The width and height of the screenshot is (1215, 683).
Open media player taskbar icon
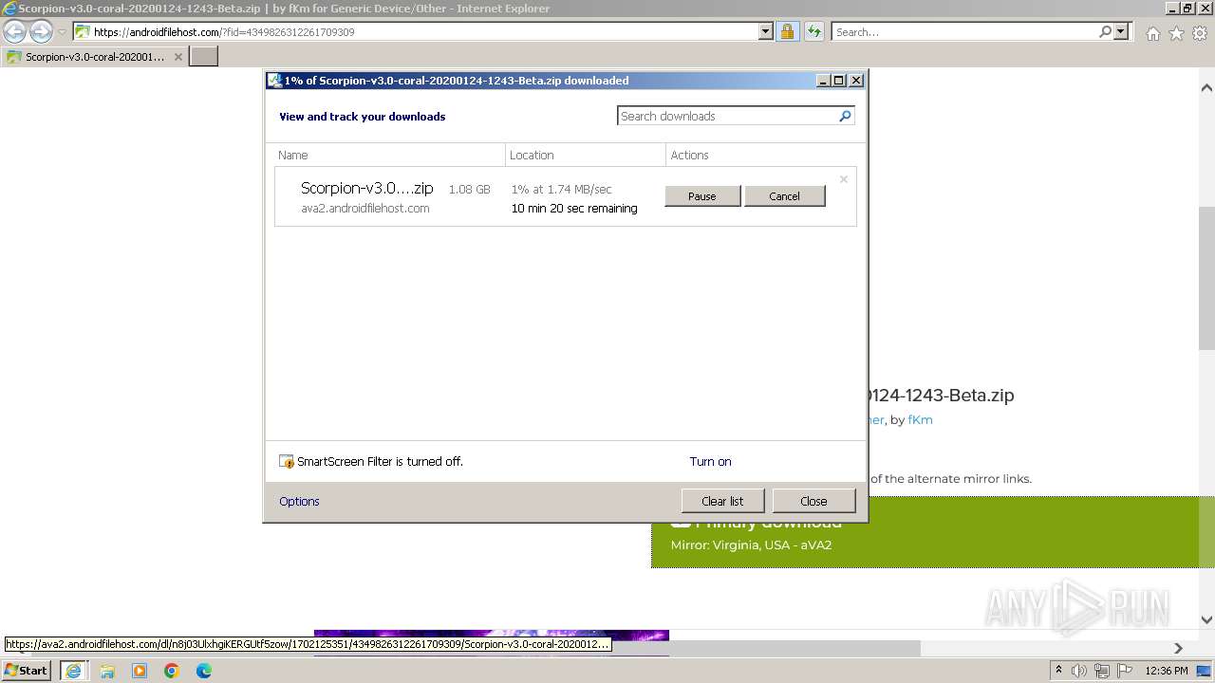pyautogui.click(x=140, y=671)
